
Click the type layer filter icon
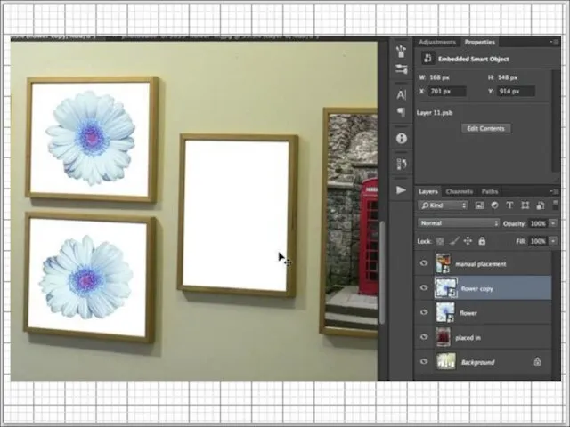[x=509, y=205]
